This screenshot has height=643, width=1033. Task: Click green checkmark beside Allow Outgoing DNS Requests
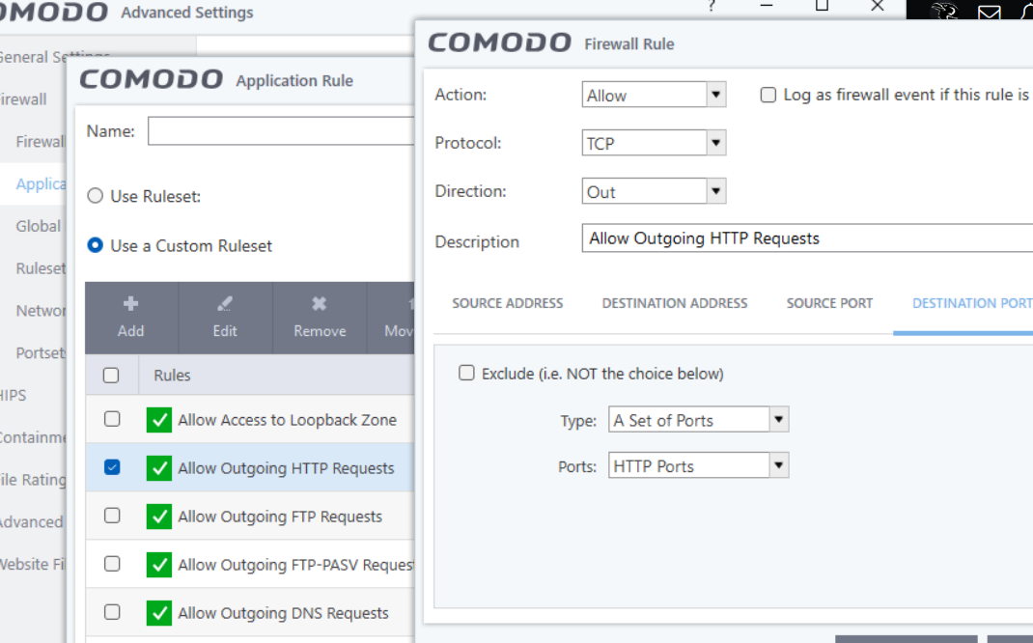click(x=159, y=613)
